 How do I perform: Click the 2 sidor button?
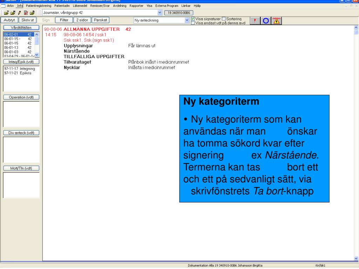[x=82, y=20]
